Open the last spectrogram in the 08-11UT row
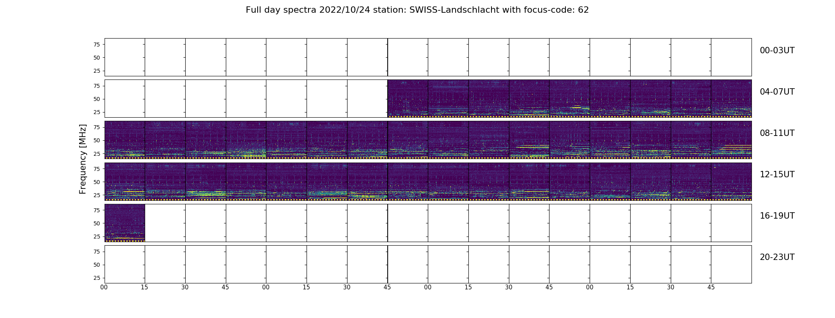The width and height of the screenshot is (835, 318). click(731, 140)
